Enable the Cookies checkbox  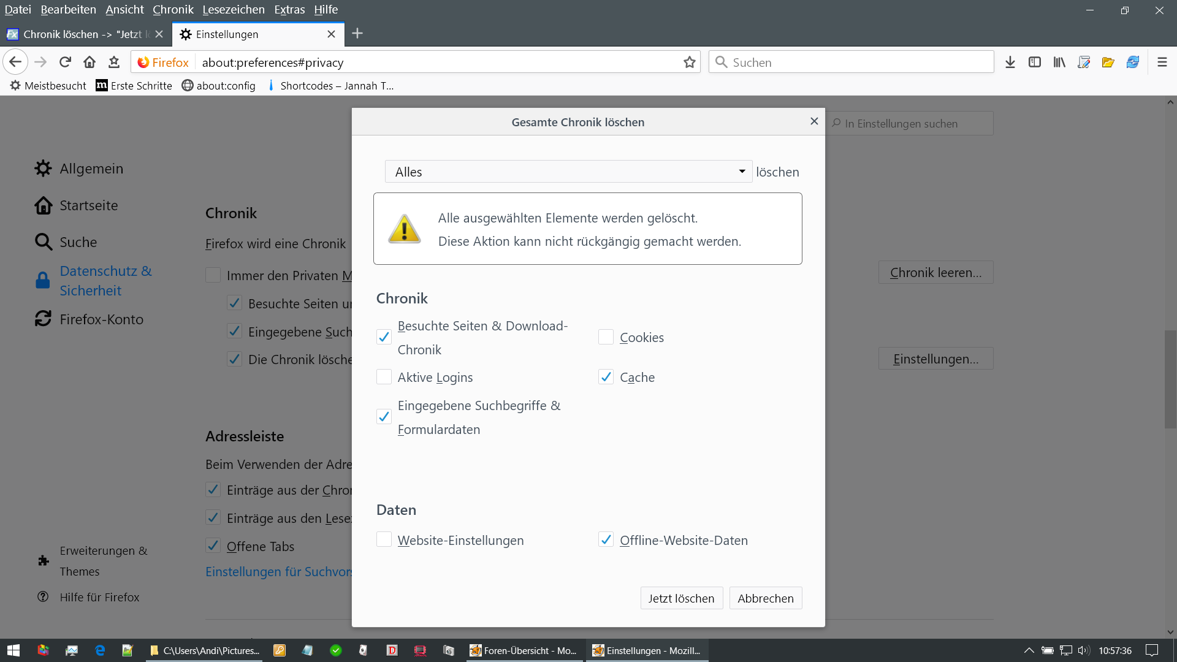coord(606,337)
